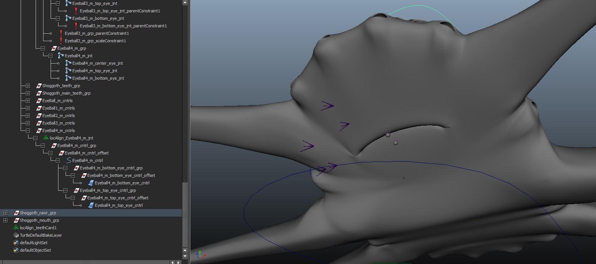Screen dimensions: 596x264
Task: Expand the Shoggoth_rawr_grp node
Action: point(5,213)
